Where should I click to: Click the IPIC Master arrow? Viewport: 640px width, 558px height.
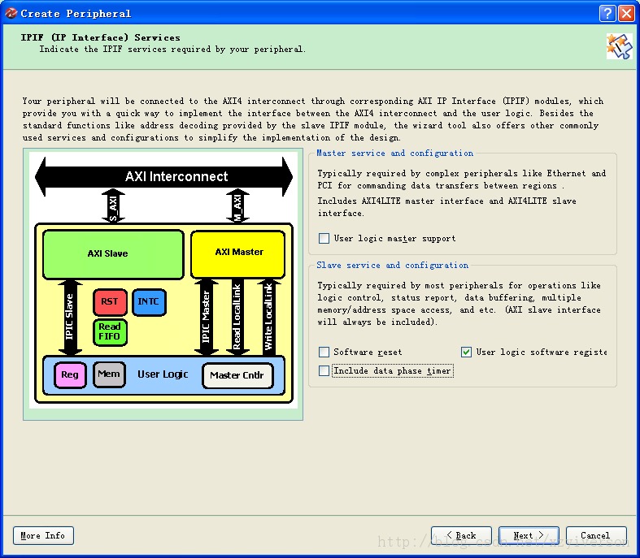coord(206,317)
